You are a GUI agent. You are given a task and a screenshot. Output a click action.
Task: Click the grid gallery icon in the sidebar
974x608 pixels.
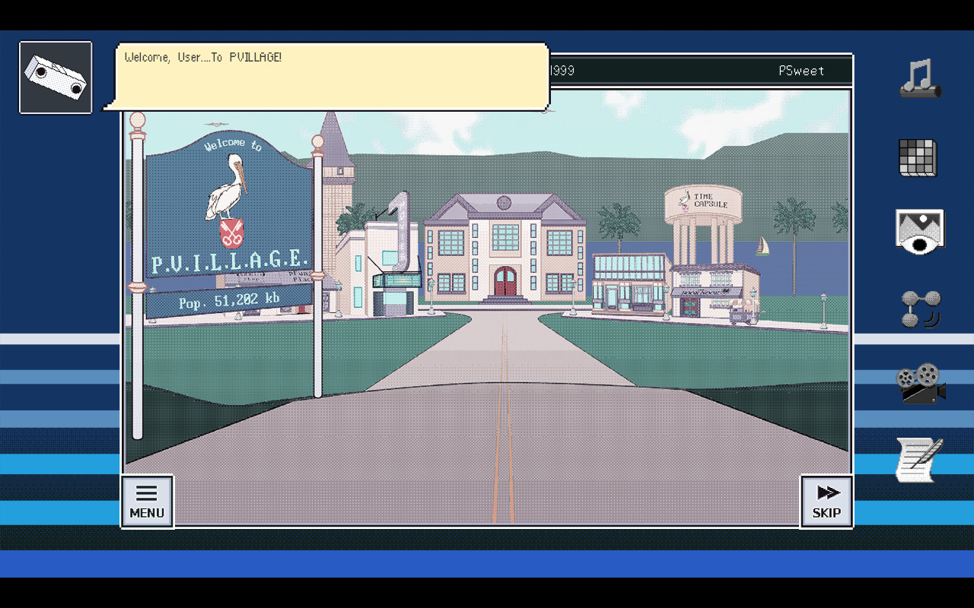pyautogui.click(x=918, y=157)
